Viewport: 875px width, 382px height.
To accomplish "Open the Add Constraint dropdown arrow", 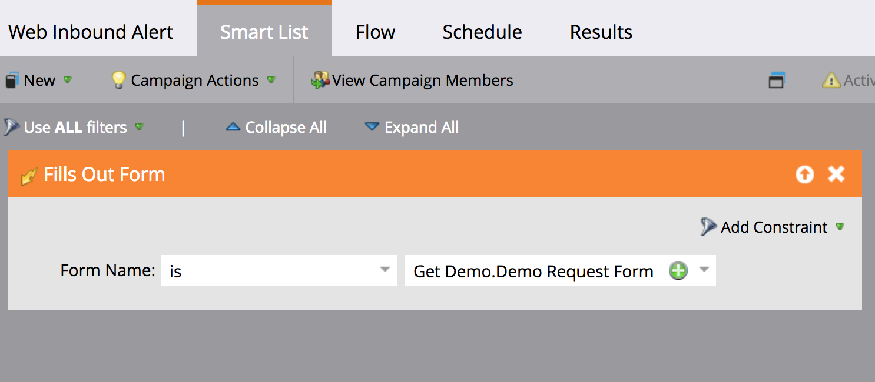I will point(840,227).
